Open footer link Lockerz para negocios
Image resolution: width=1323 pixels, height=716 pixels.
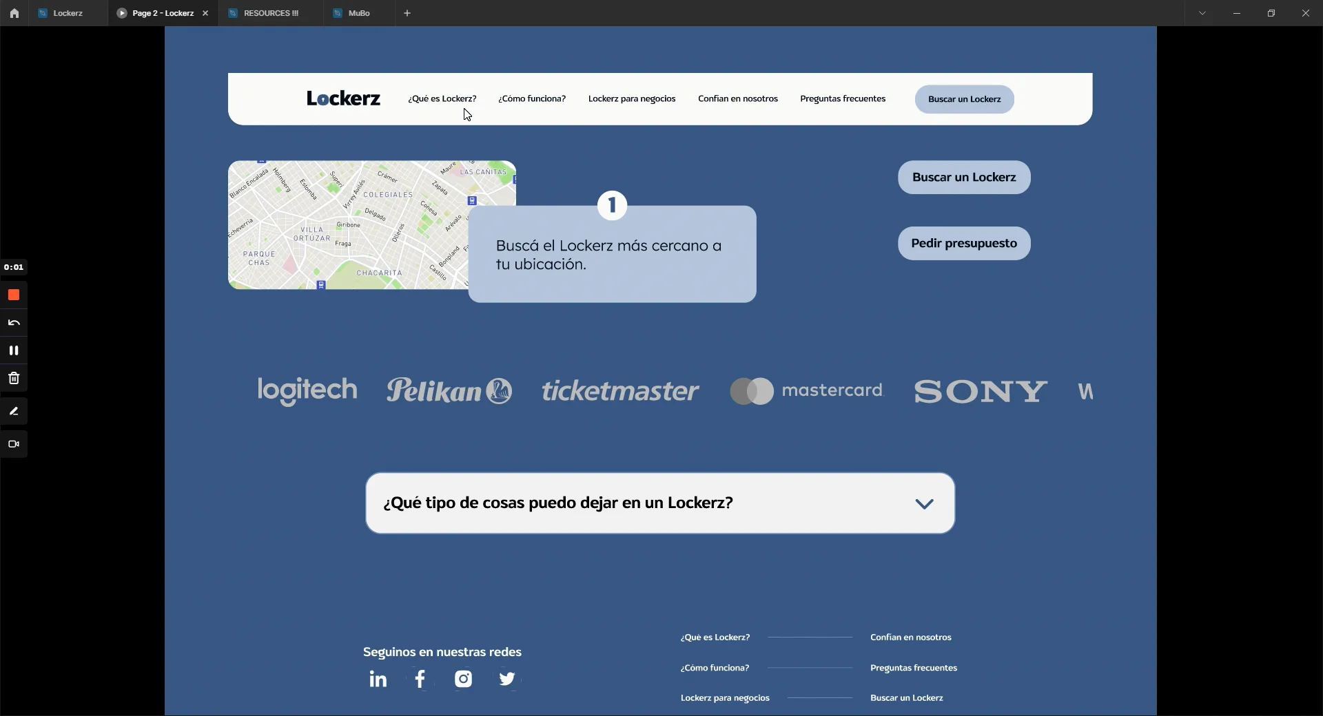pos(725,698)
